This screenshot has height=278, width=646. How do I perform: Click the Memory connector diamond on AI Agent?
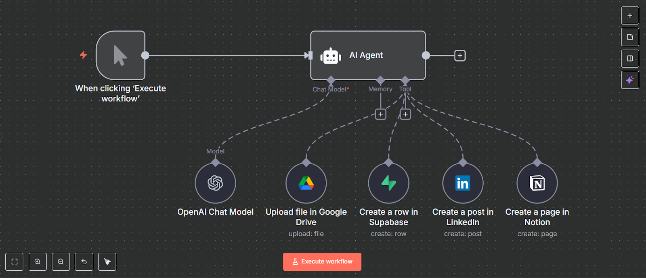[380, 80]
